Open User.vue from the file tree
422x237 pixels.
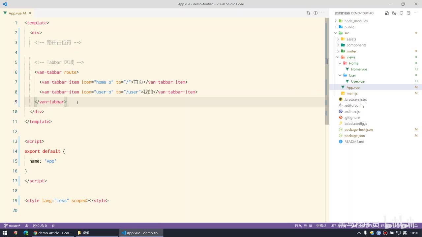pyautogui.click(x=358, y=81)
